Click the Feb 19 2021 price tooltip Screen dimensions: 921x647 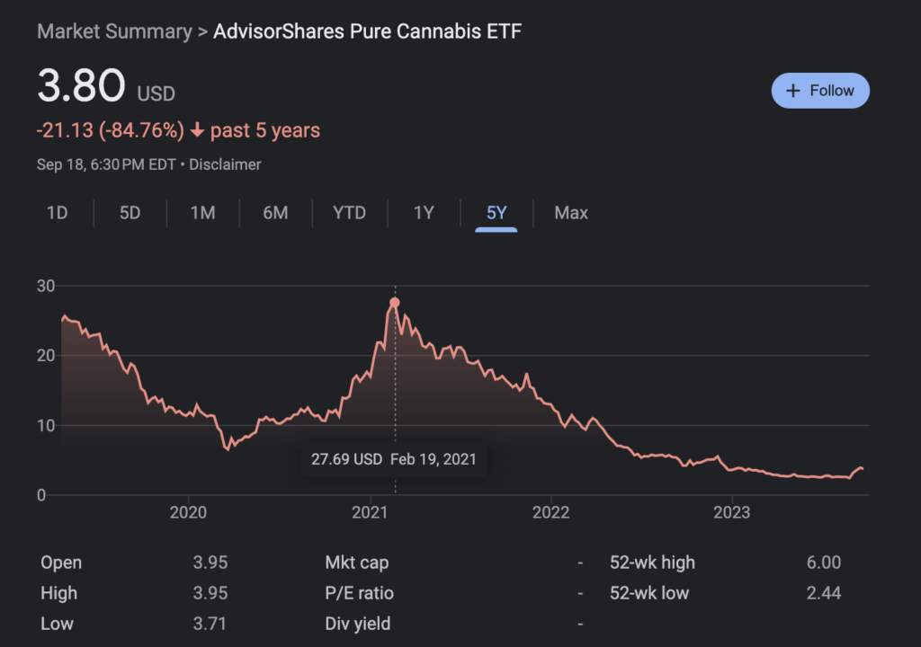(394, 459)
